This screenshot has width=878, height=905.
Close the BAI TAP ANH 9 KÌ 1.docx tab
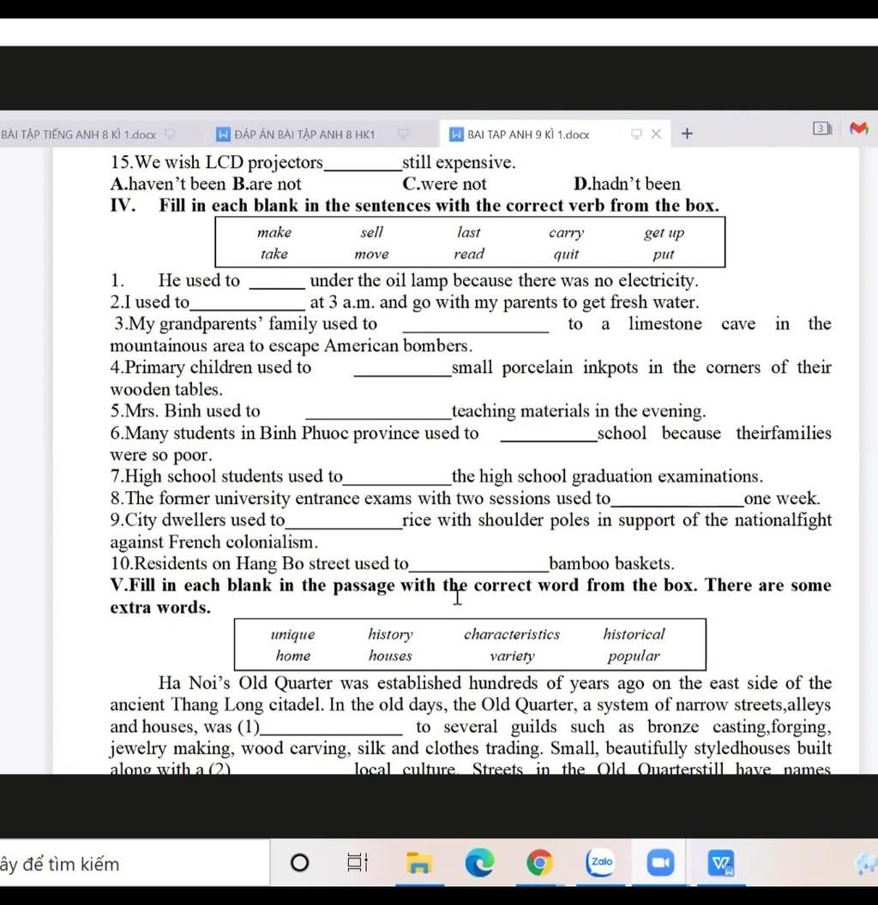(656, 134)
